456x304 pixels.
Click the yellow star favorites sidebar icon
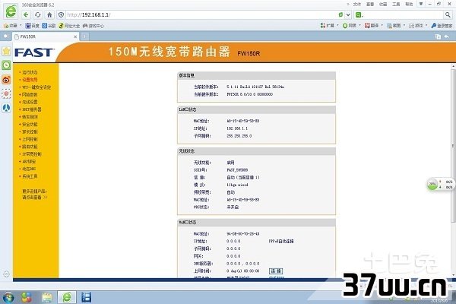click(6, 51)
